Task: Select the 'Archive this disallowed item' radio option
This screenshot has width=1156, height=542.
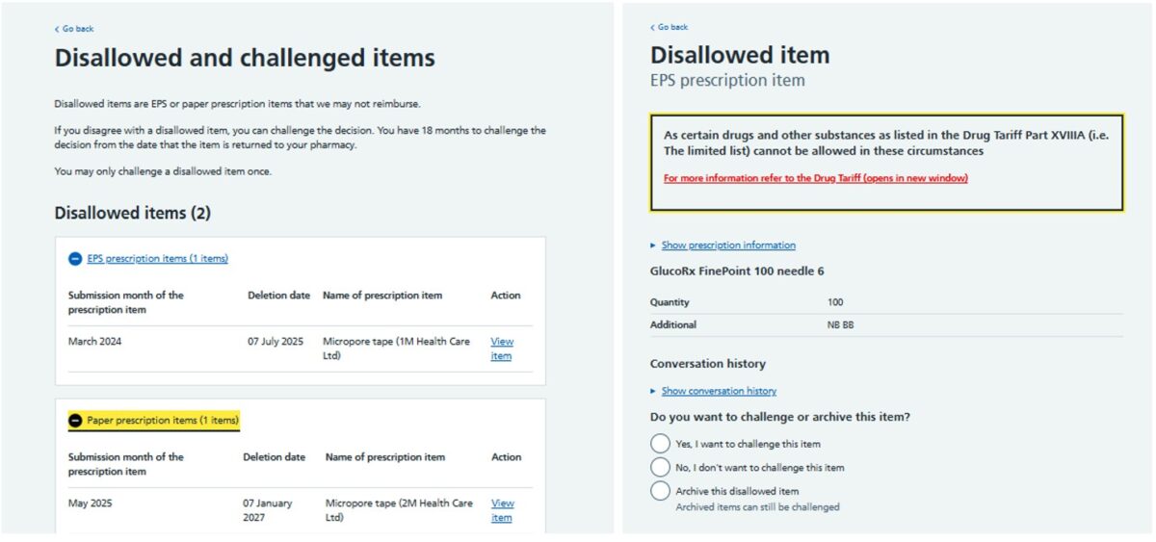Action: tap(660, 491)
